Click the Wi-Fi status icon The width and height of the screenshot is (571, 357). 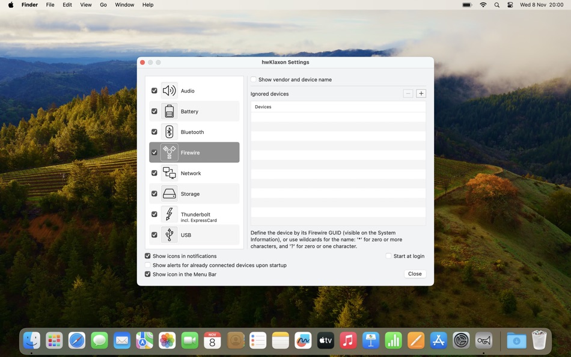coord(483,5)
